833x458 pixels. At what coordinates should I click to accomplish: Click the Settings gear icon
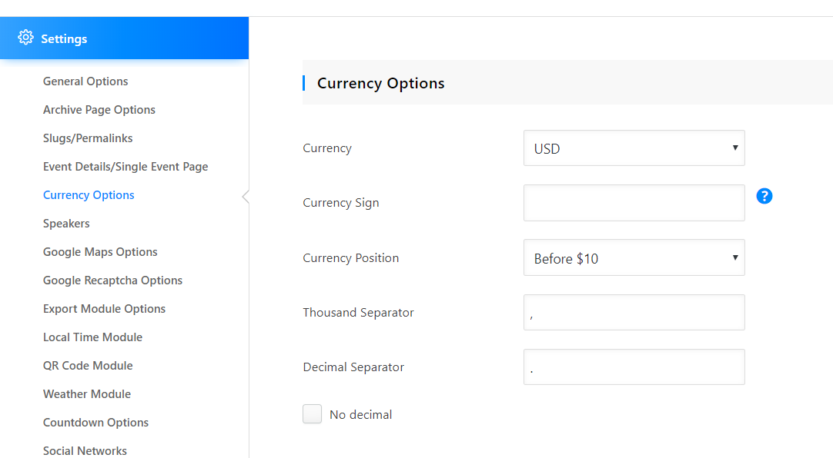(26, 38)
